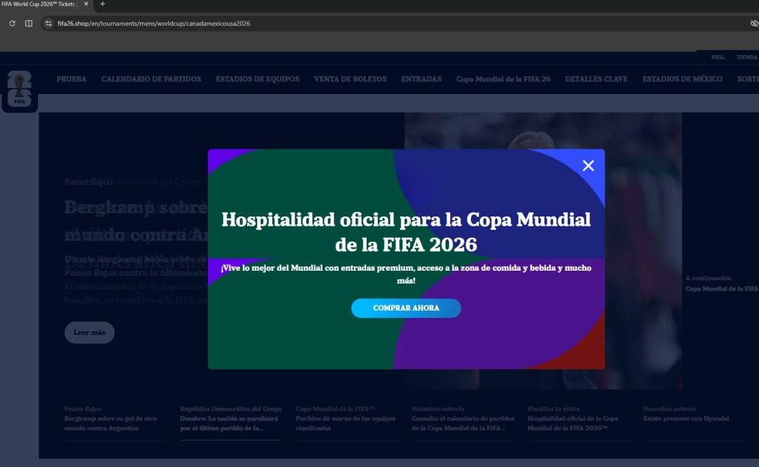The height and width of the screenshot is (467, 759).
Task: Click the ¡Vive lo mejor del Mundial text
Action: coord(406,274)
